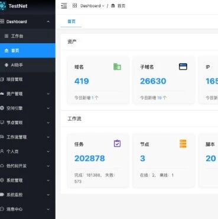Open AI助手 in the sidebar

[x=28, y=65]
